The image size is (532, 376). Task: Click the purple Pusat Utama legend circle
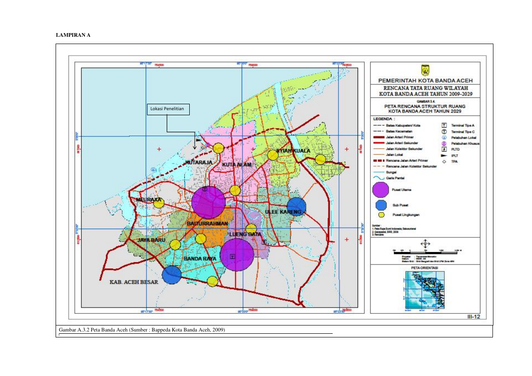coord(381,190)
